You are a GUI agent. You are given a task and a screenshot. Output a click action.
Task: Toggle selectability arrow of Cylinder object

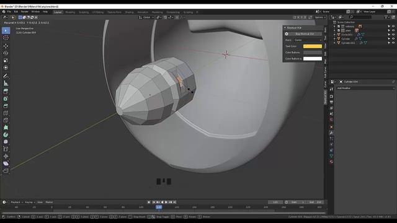[x=389, y=39]
